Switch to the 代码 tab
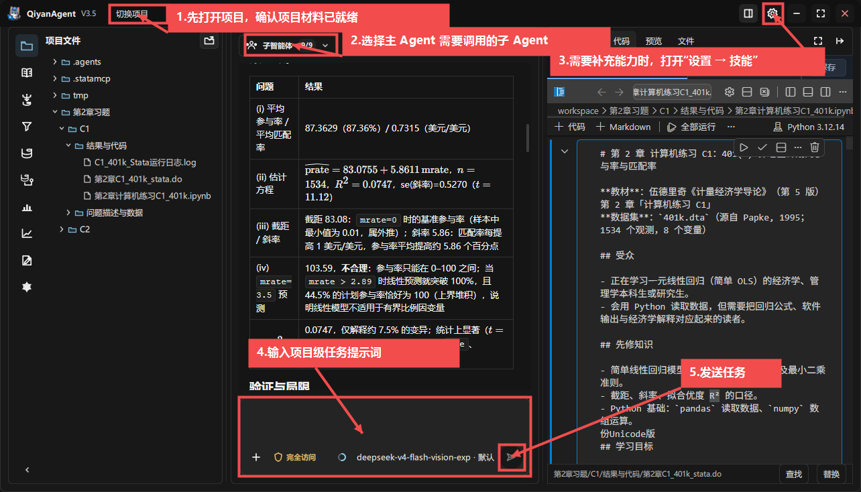 622,41
